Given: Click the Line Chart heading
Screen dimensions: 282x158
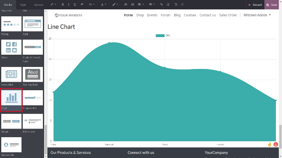Looking at the screenshot, I should [x=61, y=27].
